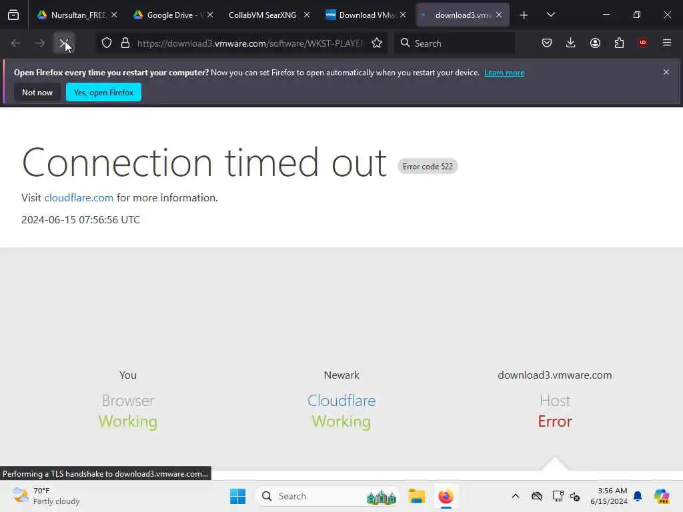683x512 pixels.
Task: Click the Newark location label
Action: coord(341,375)
